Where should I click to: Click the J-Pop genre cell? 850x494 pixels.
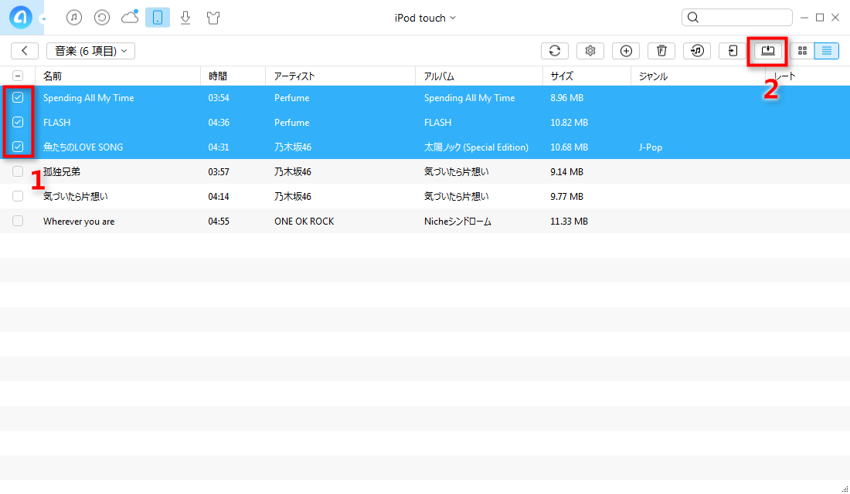(x=651, y=147)
